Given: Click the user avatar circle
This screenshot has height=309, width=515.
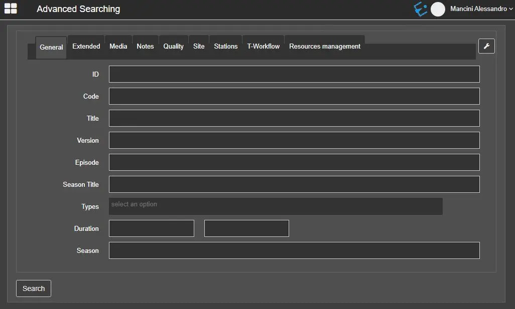Looking at the screenshot, I should (438, 9).
